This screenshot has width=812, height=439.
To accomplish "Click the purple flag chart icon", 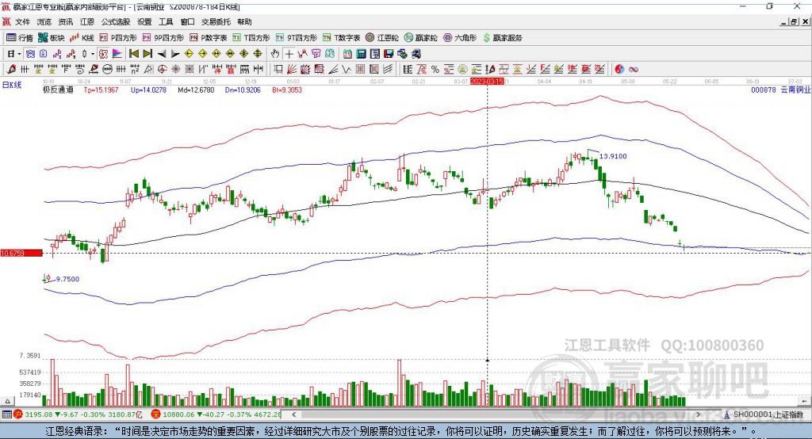I will tap(117, 53).
